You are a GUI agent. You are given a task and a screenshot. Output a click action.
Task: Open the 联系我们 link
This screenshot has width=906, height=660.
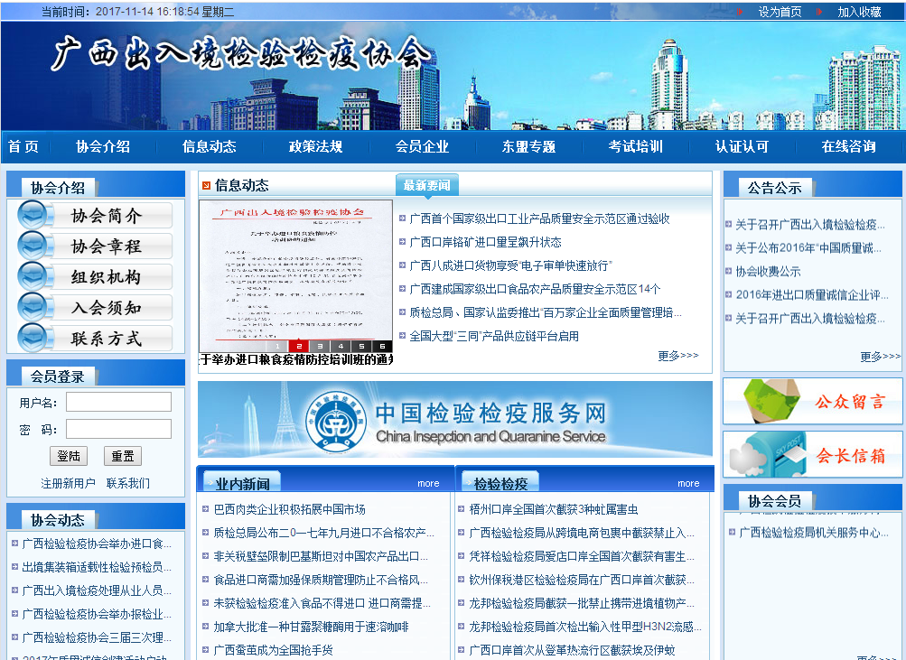[127, 483]
